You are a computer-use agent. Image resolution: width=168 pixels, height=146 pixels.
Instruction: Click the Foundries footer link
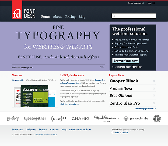pos(17,130)
